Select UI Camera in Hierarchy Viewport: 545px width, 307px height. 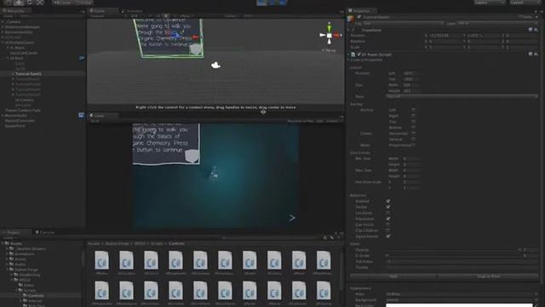pyautogui.click(x=24, y=100)
